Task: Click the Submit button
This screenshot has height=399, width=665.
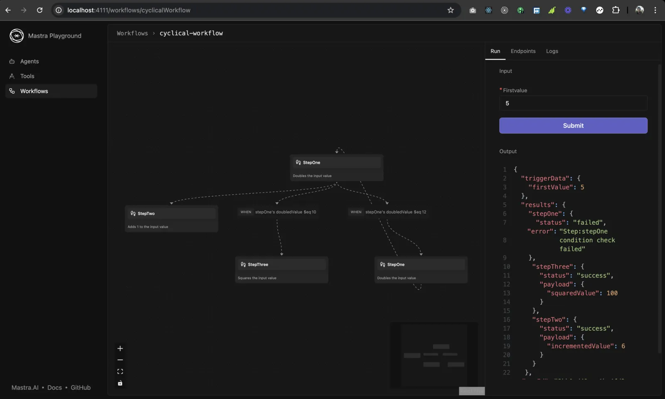Action: pyautogui.click(x=573, y=126)
